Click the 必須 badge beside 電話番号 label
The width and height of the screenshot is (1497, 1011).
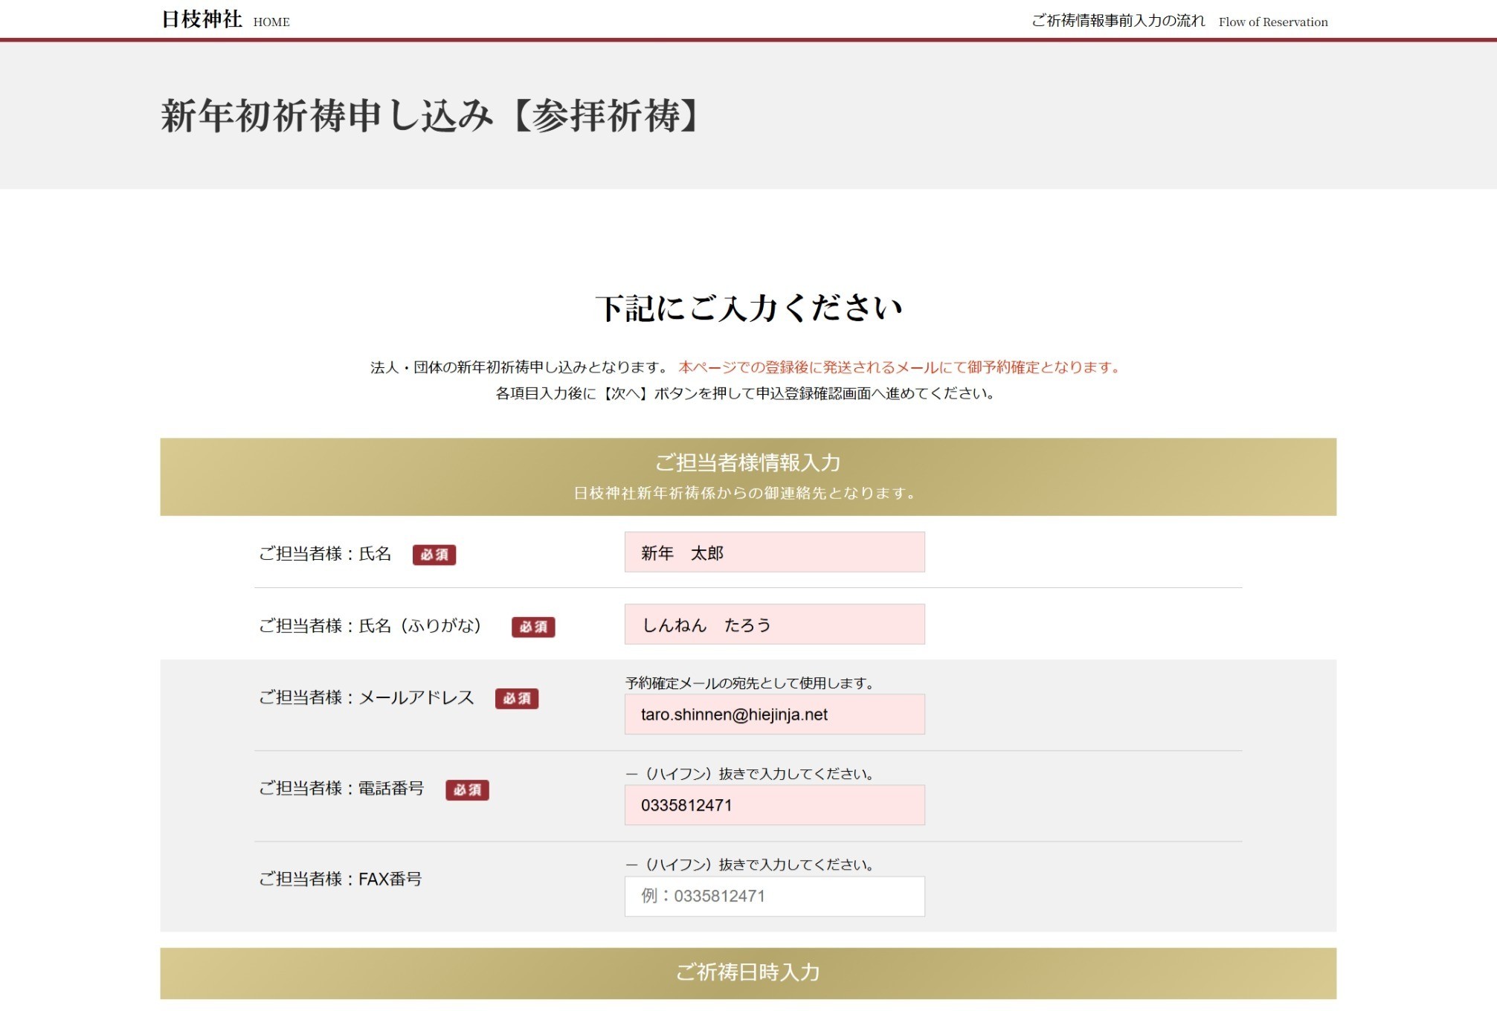coord(467,789)
